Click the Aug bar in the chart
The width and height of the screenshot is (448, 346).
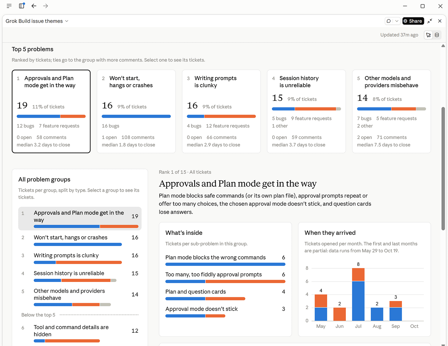[377, 314]
